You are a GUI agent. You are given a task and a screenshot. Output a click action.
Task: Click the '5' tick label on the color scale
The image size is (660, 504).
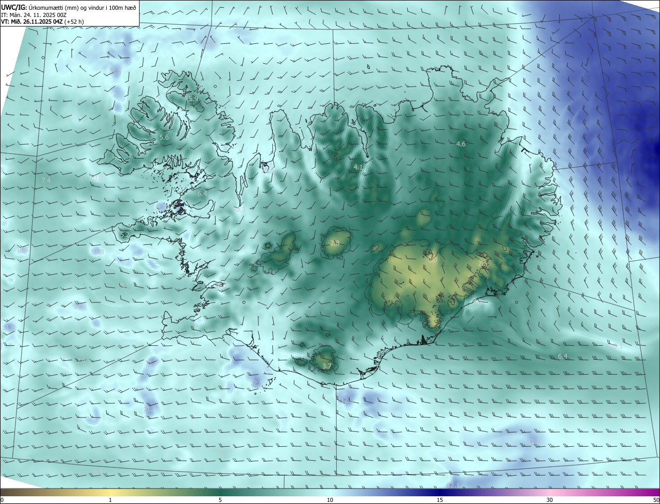pos(220,500)
